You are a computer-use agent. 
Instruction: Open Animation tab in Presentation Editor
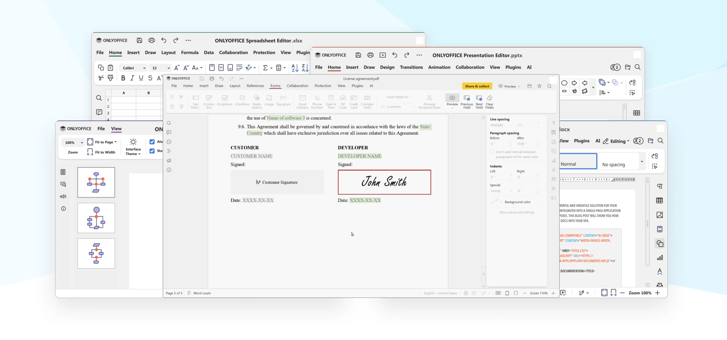tap(439, 67)
